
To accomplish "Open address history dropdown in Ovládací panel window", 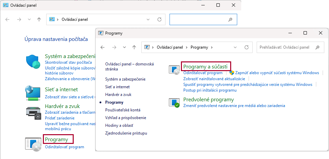I will coord(148,19).
